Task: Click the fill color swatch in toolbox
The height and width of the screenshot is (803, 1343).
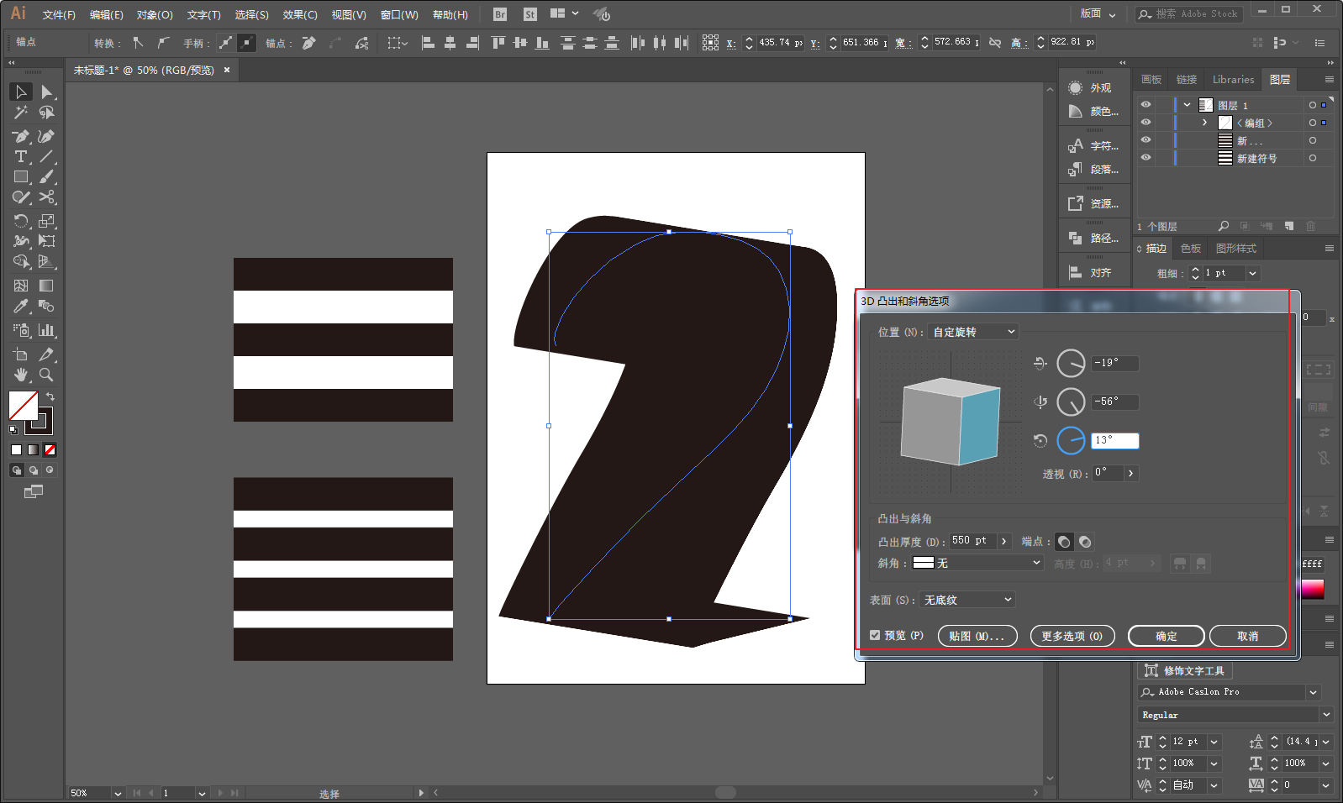Action: tap(24, 406)
